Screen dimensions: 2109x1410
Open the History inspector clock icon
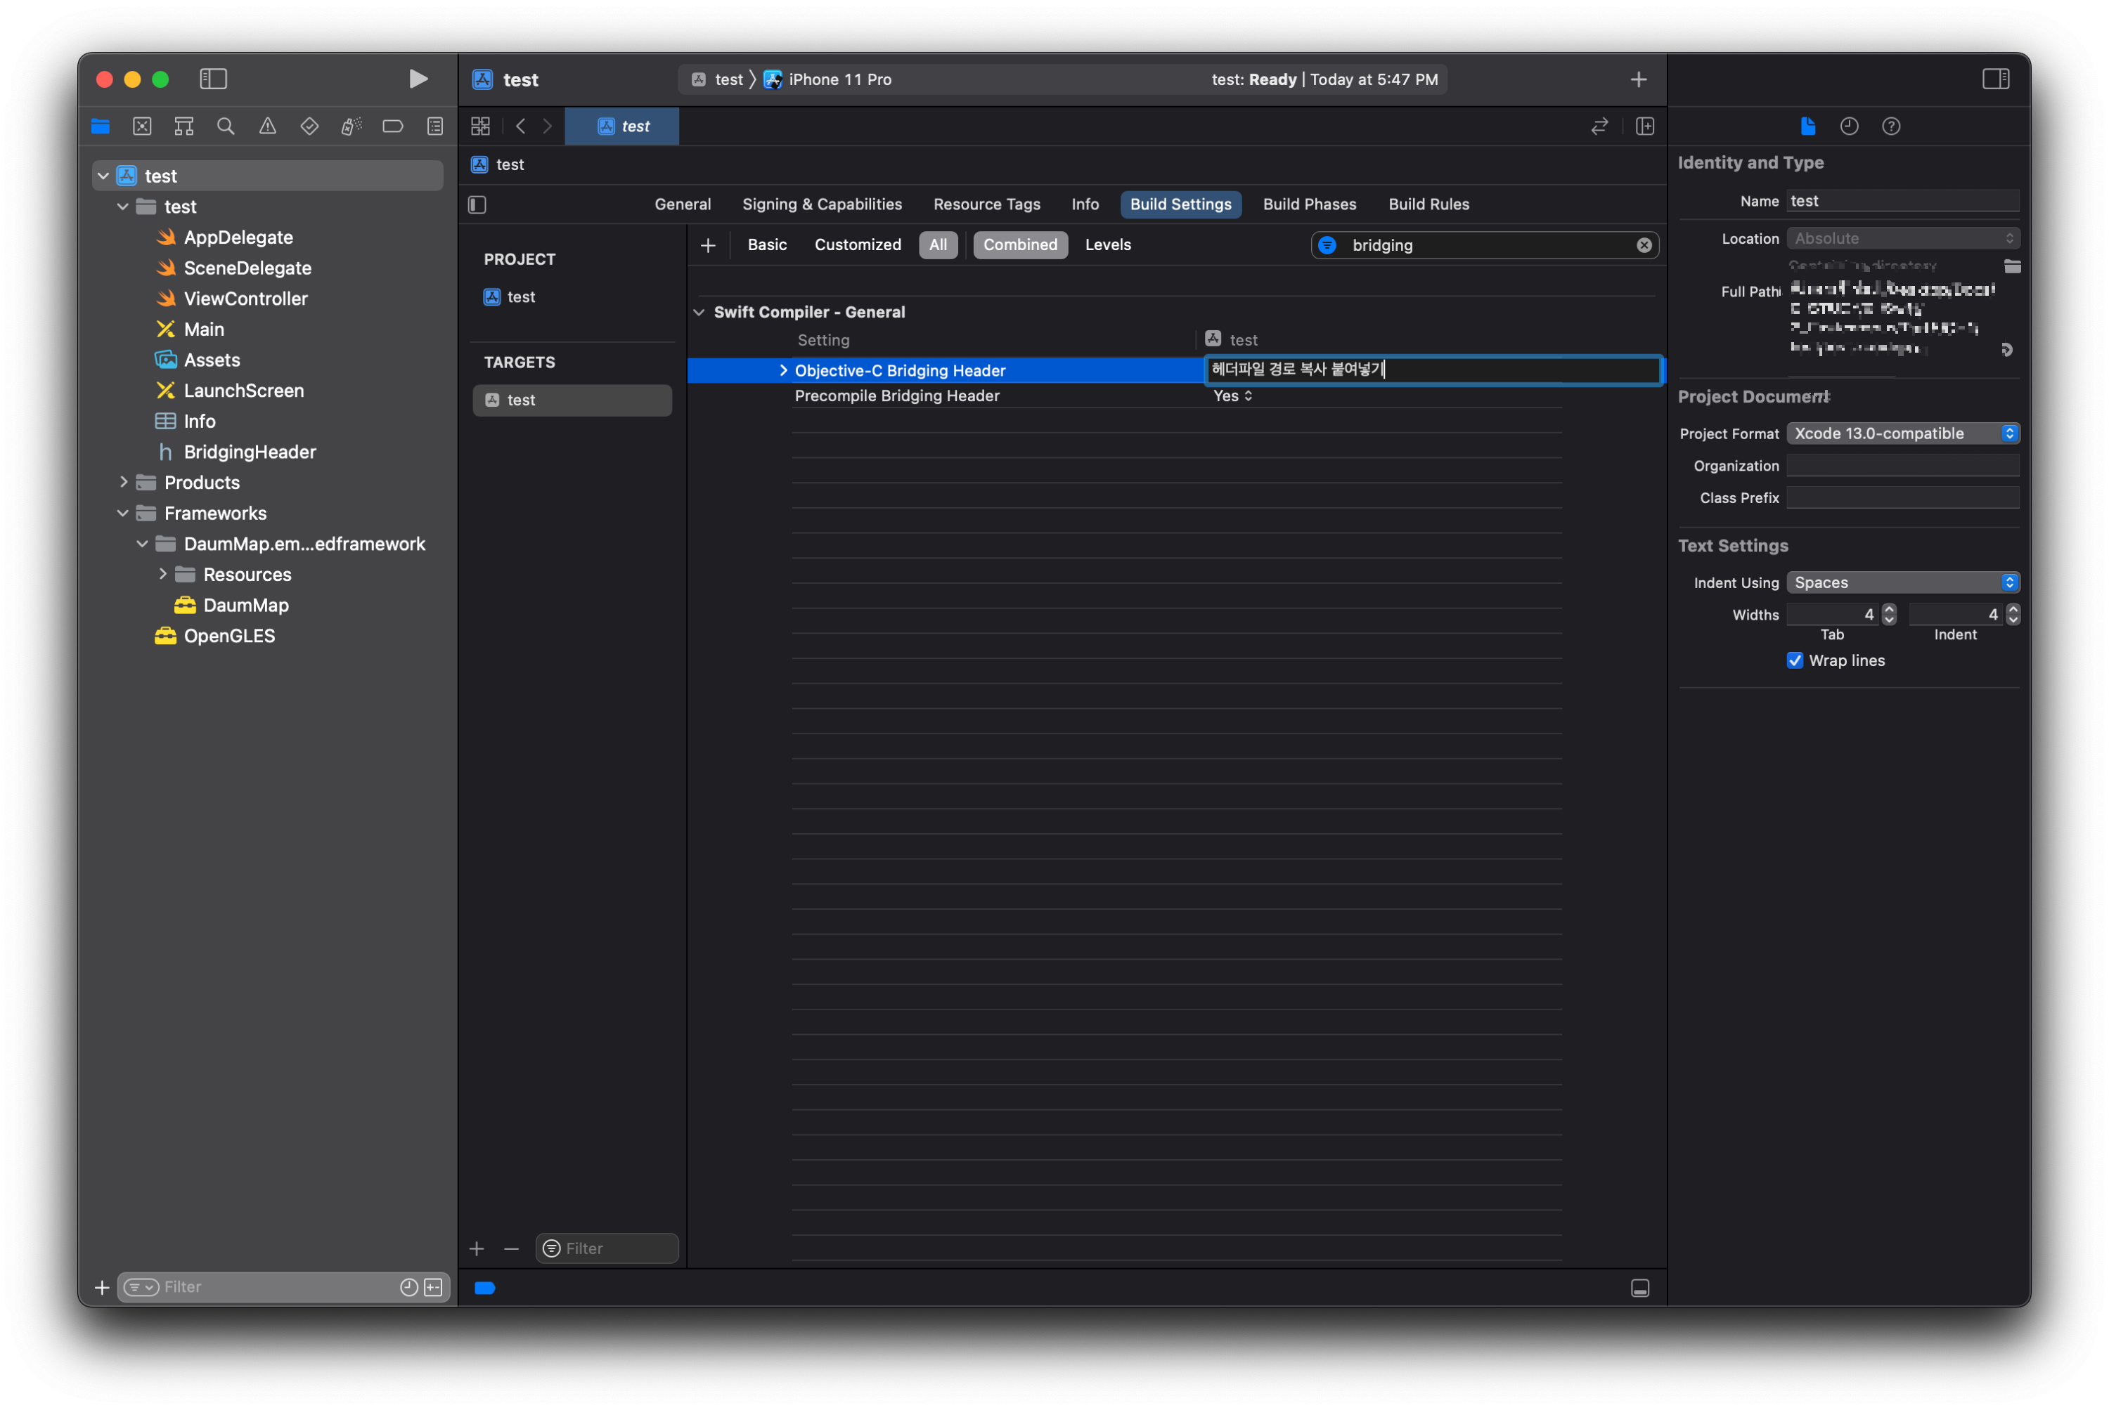click(1849, 126)
